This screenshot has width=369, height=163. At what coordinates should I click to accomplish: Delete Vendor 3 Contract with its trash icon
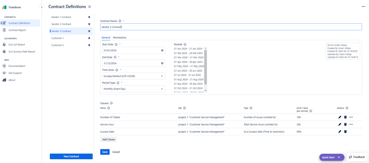(89, 31)
